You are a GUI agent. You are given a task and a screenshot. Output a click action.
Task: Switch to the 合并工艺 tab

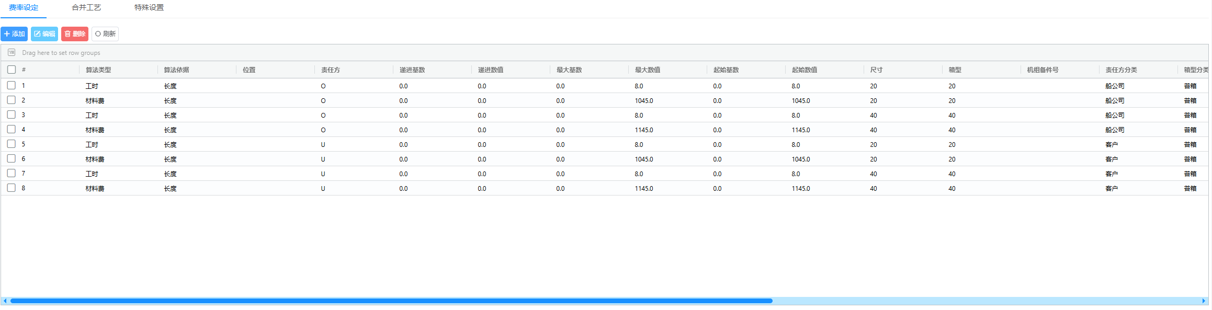coord(86,8)
